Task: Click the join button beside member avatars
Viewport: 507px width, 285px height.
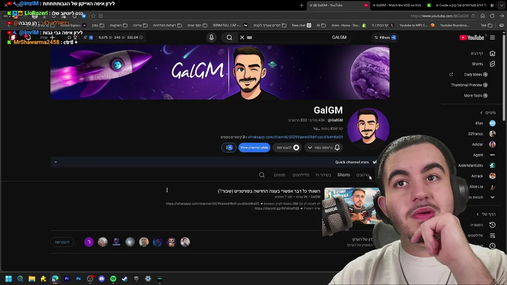Action: (x=62, y=242)
